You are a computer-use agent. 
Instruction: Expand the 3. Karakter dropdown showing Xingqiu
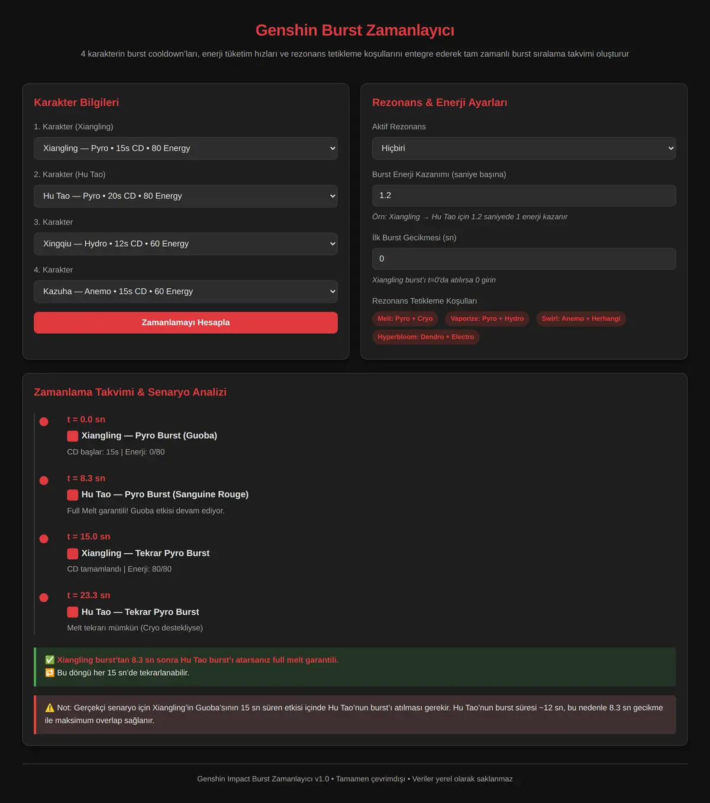(x=186, y=244)
